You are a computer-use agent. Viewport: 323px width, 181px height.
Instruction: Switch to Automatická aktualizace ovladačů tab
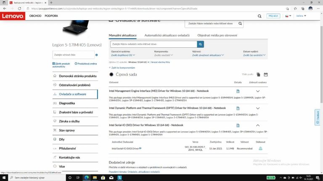click(167, 35)
